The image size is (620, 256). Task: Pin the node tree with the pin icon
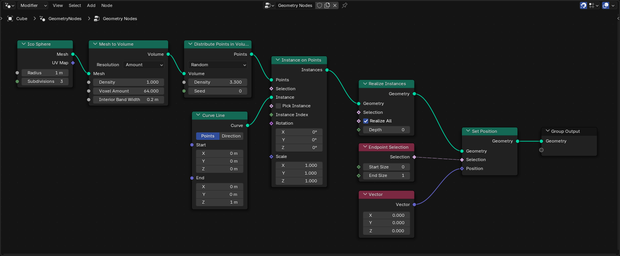tap(345, 5)
